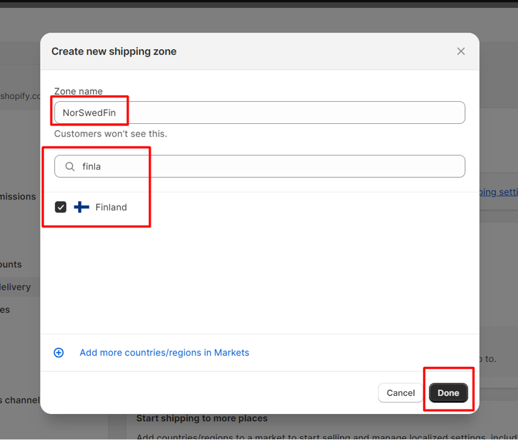
Task: Click the magnifying glass search icon
Action: point(70,166)
